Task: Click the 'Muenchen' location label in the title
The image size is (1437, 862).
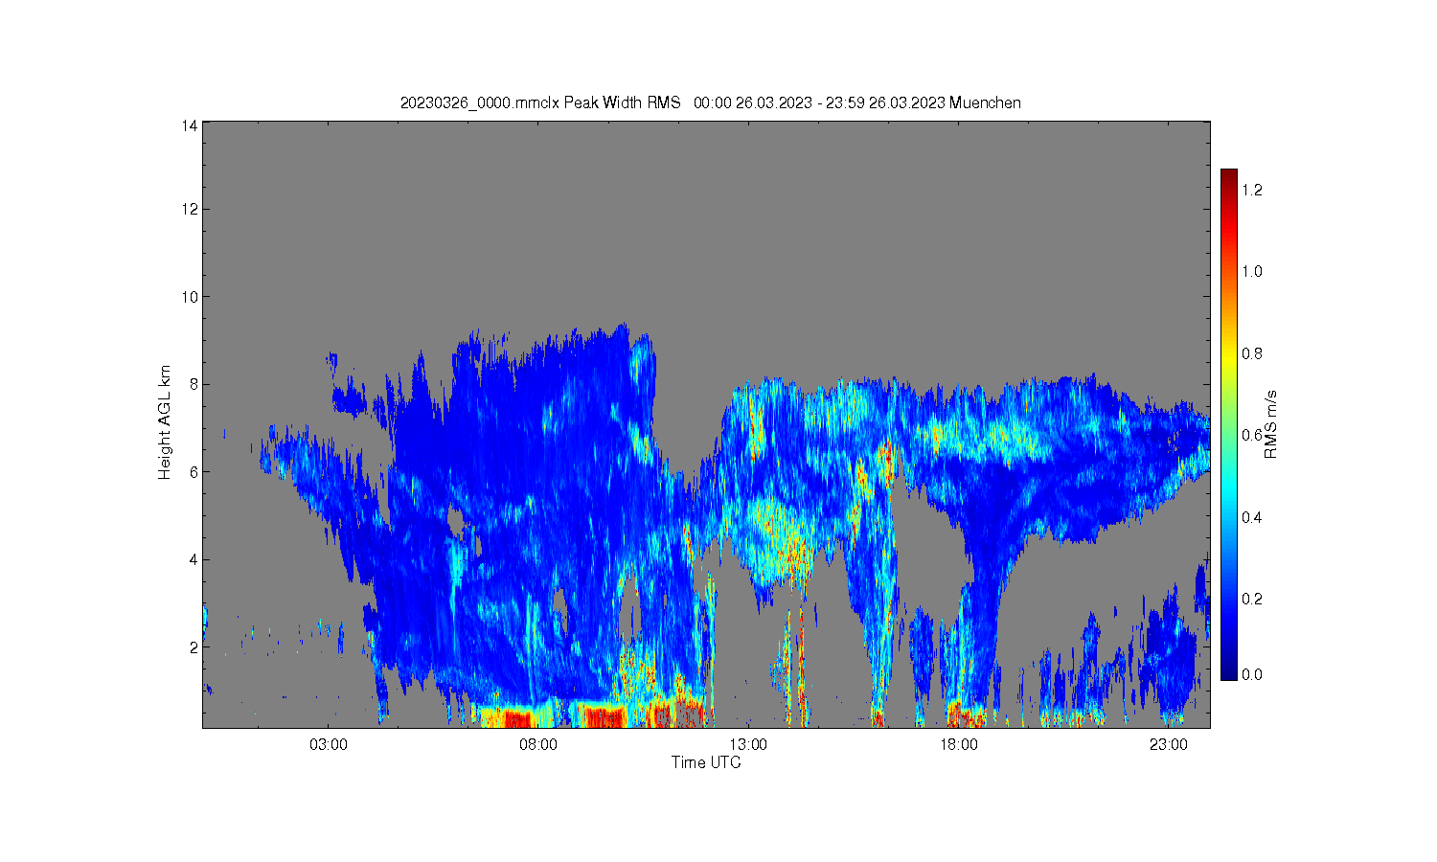Action: click(x=985, y=102)
